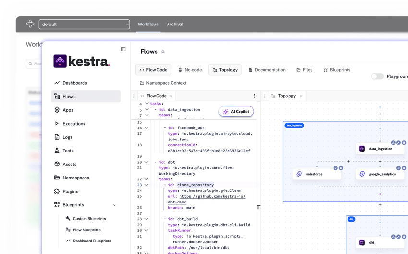Collapse the sidebar using the panel icon
This screenshot has width=408, height=254.
point(123,49)
